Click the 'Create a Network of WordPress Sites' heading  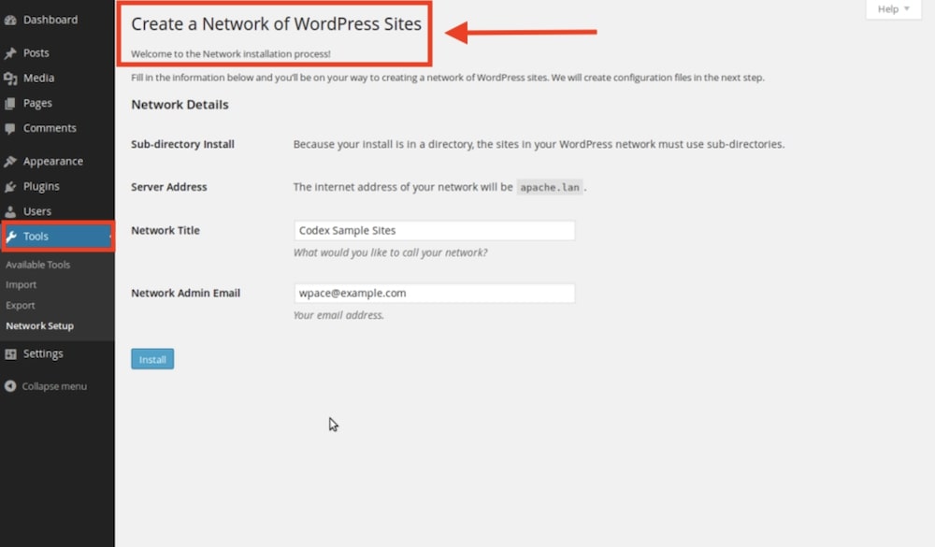coord(276,24)
